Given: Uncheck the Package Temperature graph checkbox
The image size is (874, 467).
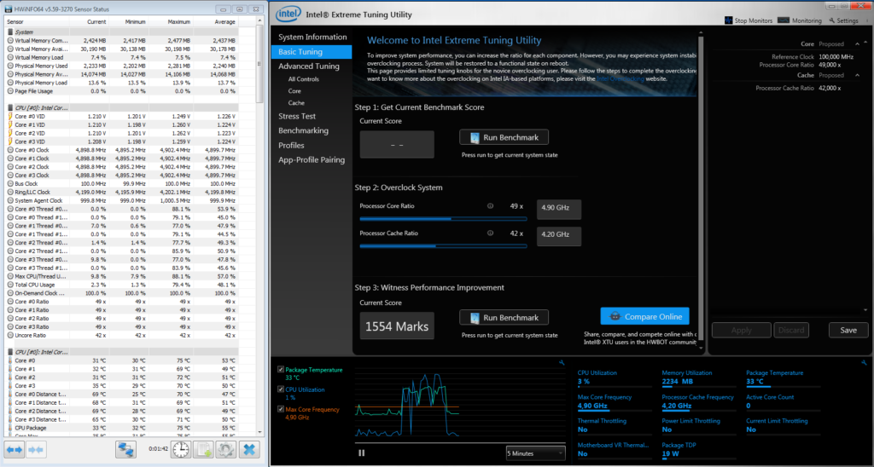Looking at the screenshot, I should tap(280, 370).
